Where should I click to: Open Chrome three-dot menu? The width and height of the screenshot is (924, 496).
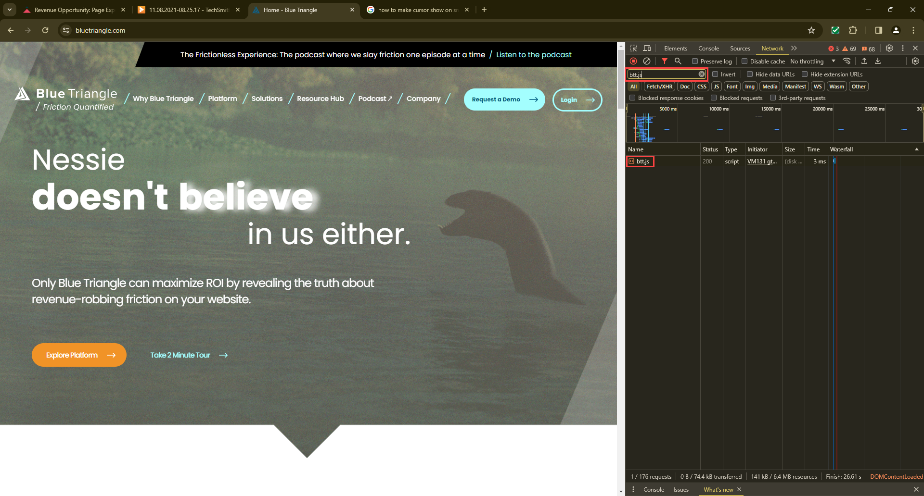point(913,30)
